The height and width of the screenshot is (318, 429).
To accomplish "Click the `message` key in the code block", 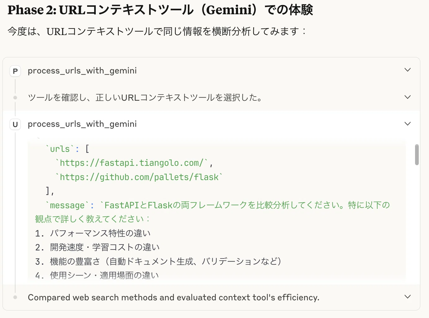I will pyautogui.click(x=67, y=205).
